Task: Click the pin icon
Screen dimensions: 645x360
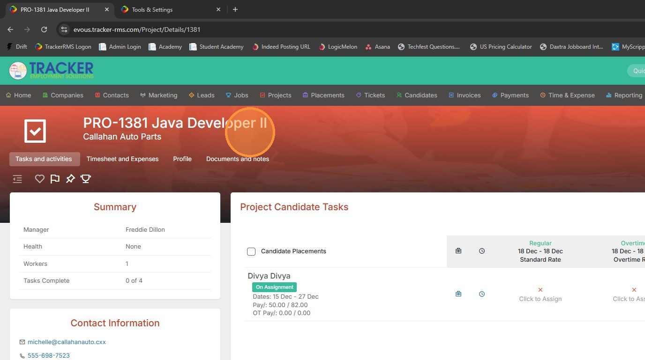Action: [70, 178]
